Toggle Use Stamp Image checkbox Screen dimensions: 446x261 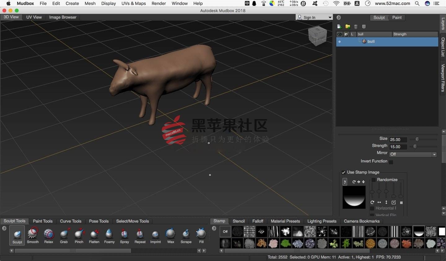pos(343,172)
